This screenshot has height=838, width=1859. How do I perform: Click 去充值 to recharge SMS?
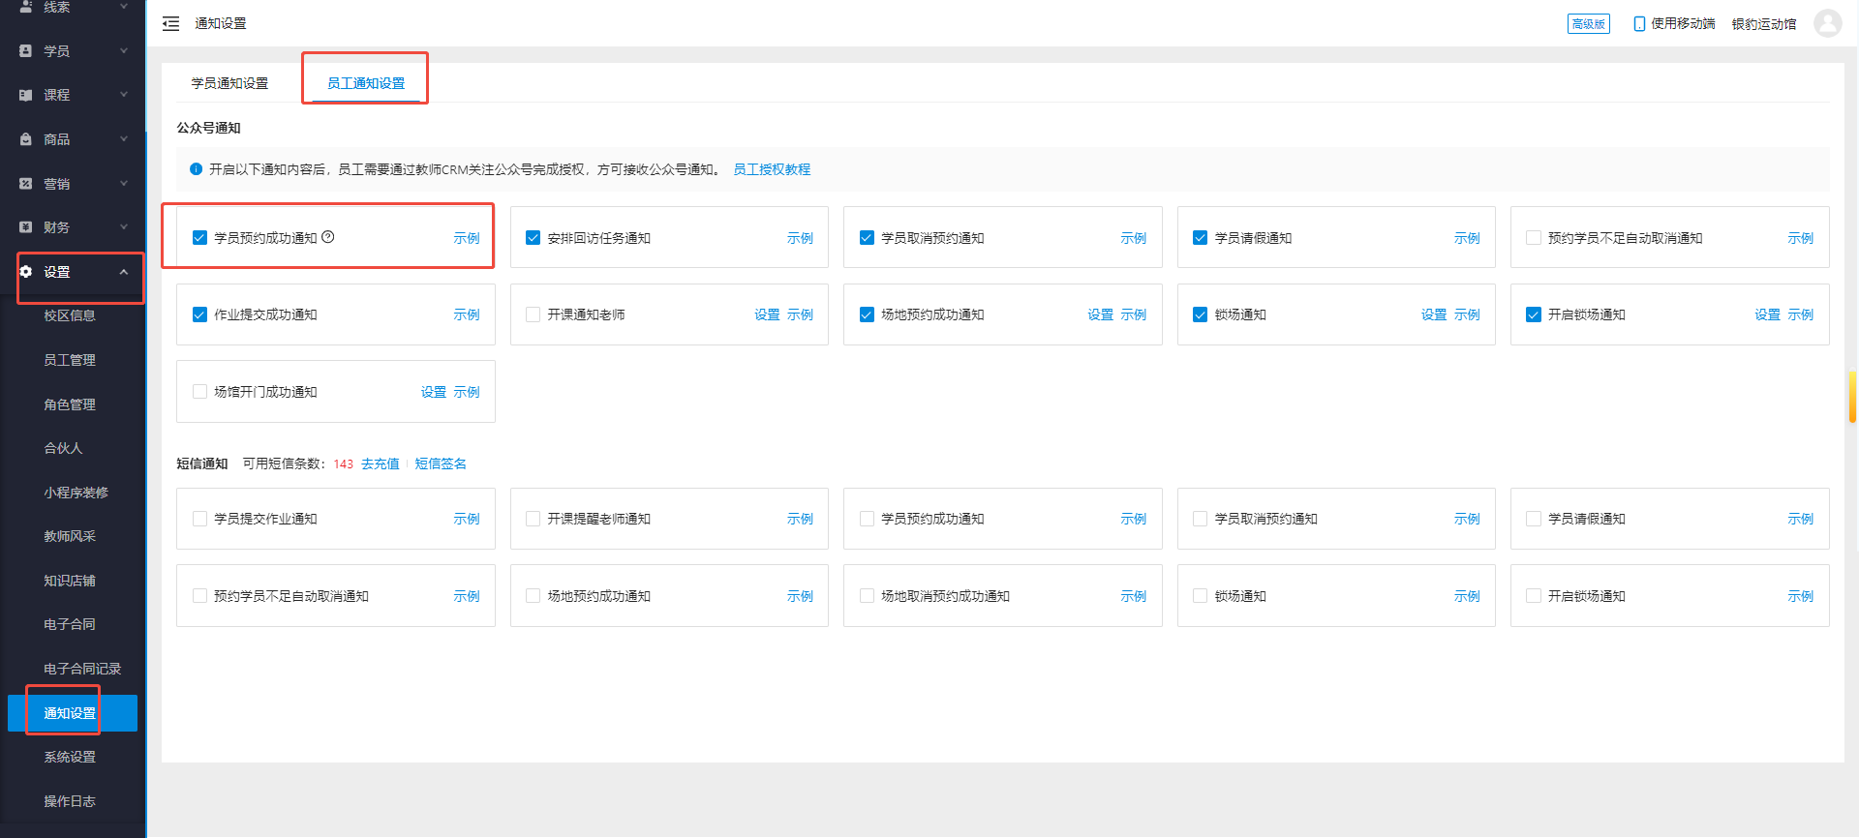point(381,464)
